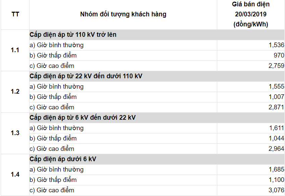285x196 pixels.
Task: Select the price cell 1,555
Action: click(x=251, y=87)
